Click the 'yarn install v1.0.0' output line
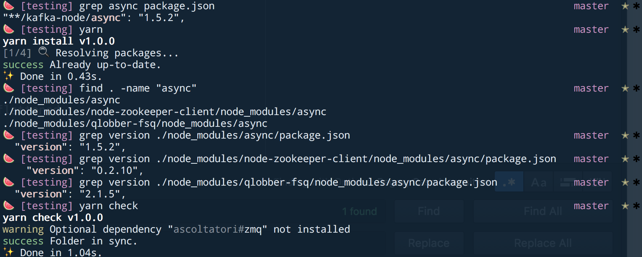This screenshot has height=257, width=642. (58, 41)
